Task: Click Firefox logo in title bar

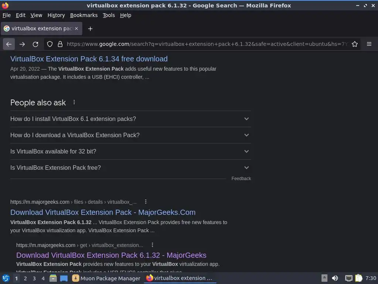Action: 5,5
